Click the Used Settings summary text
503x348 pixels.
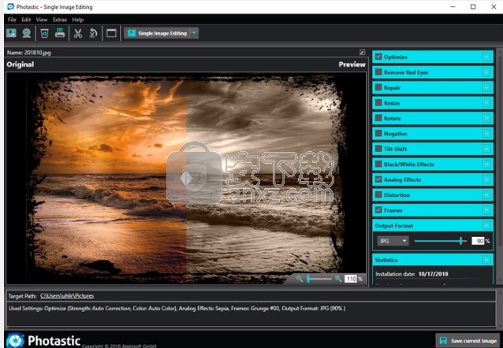click(x=177, y=309)
